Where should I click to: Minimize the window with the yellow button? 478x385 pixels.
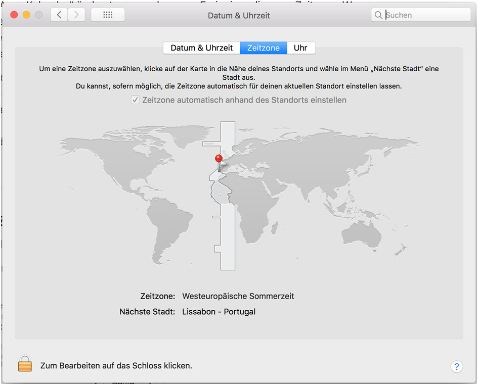pyautogui.click(x=26, y=15)
